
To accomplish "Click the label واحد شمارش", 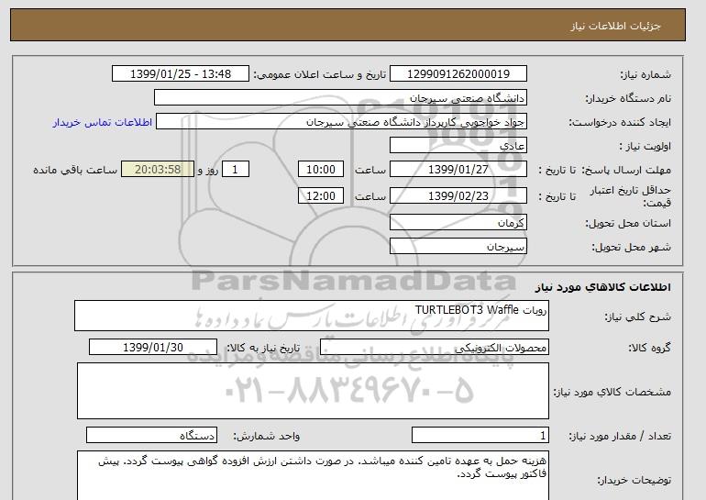I will click(267, 436).
